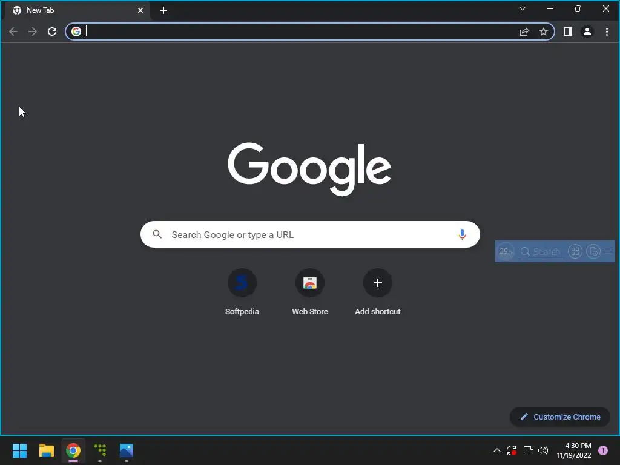620x465 pixels.
Task: Open the clock showing 4:30 PM
Action: [574, 450]
